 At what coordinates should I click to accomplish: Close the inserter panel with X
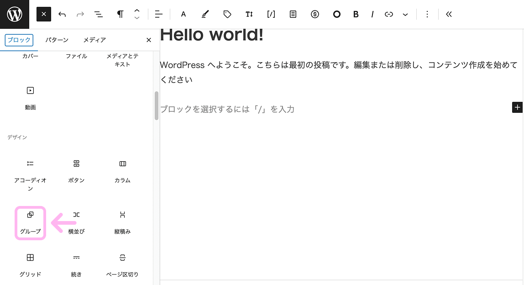pos(149,40)
